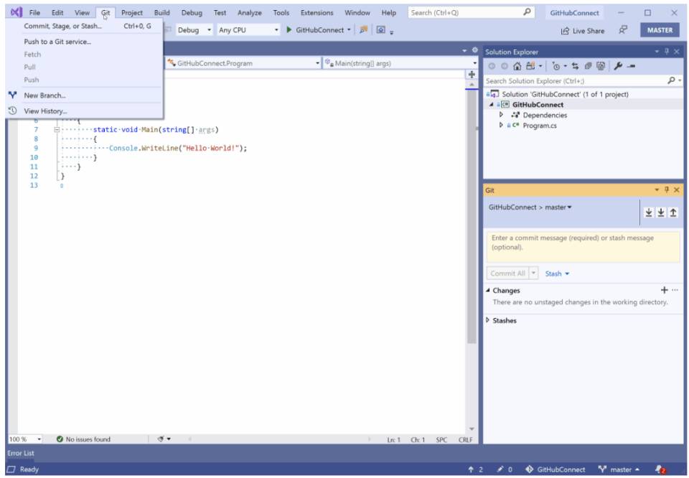Open the Error List tab
This screenshot has height=478, width=689.
pyautogui.click(x=21, y=453)
